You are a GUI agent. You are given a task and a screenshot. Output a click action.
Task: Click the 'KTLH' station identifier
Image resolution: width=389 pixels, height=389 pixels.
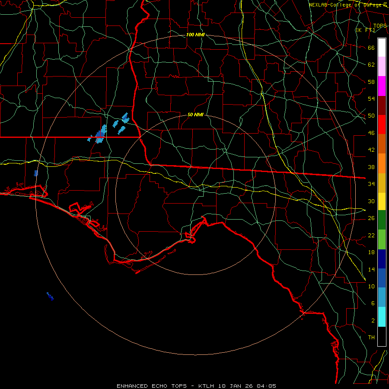click(206, 386)
